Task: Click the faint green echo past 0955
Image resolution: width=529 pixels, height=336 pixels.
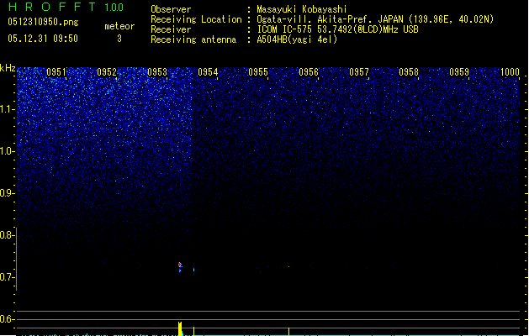Action: click(x=288, y=266)
